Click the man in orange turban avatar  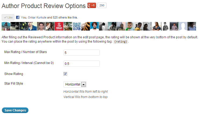(x=94, y=26)
